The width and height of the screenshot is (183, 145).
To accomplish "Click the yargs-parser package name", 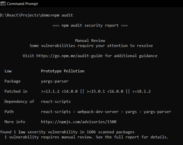I will click(x=55, y=81).
